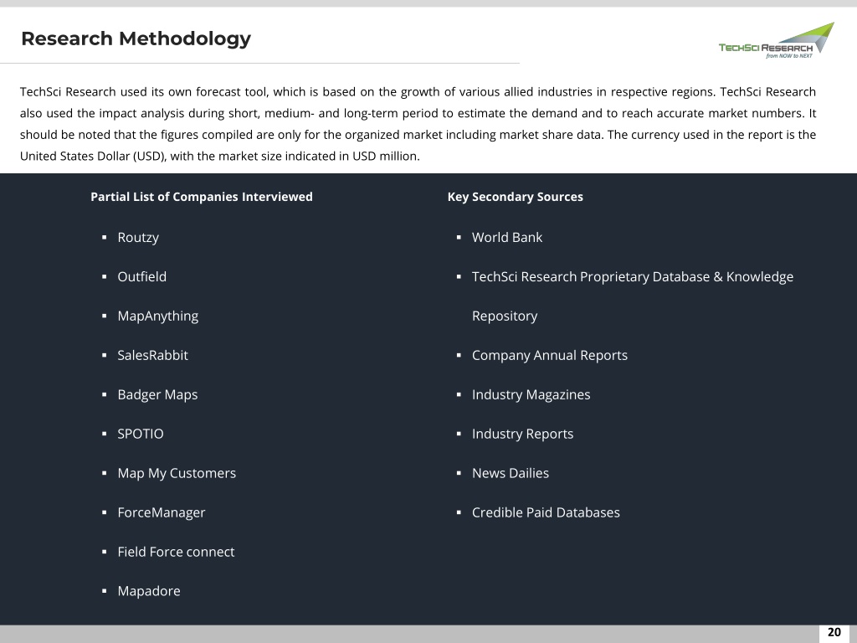The width and height of the screenshot is (857, 643).
Task: Click the TechSci Research logo
Action: (776, 40)
